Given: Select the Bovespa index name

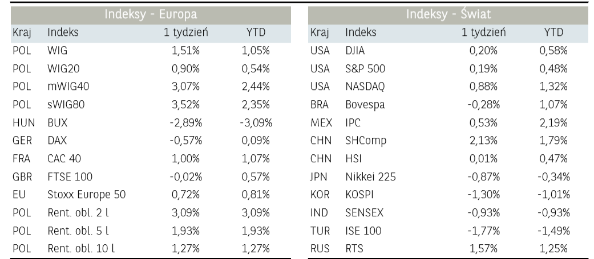Looking at the screenshot, I should click(365, 106).
